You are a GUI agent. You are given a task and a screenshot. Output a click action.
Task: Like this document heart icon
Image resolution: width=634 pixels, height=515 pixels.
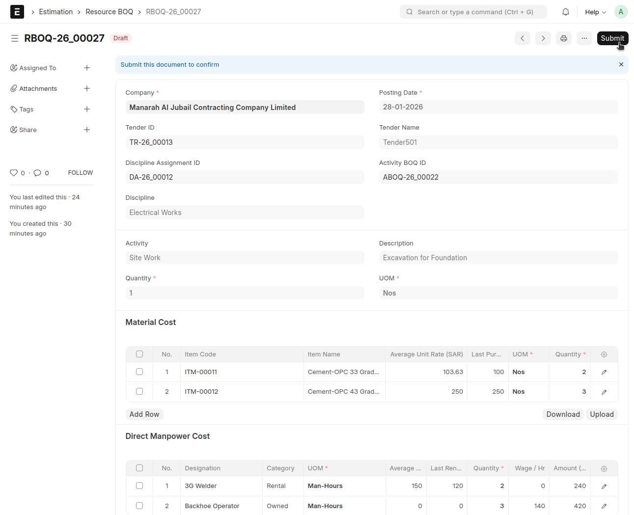point(14,173)
